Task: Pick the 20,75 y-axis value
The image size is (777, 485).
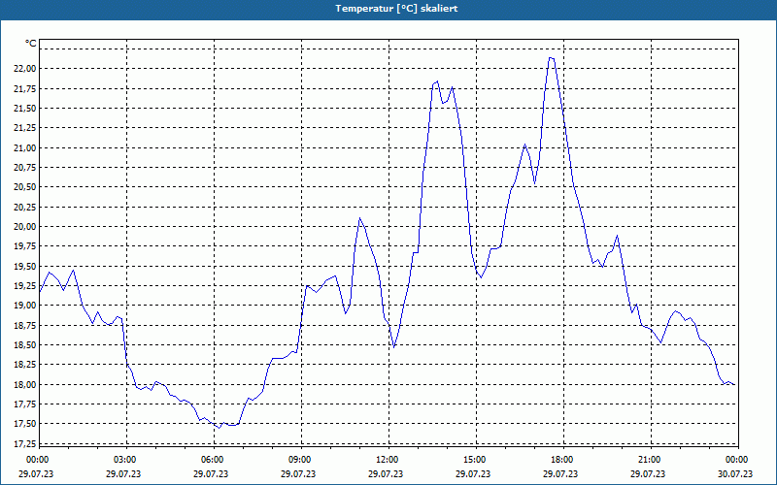Action: 23,167
